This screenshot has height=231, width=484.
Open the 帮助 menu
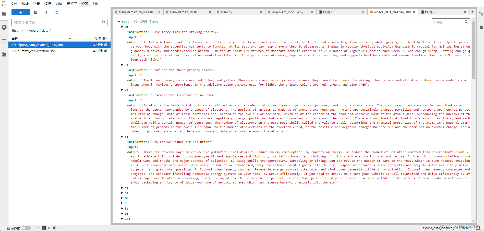96,4
